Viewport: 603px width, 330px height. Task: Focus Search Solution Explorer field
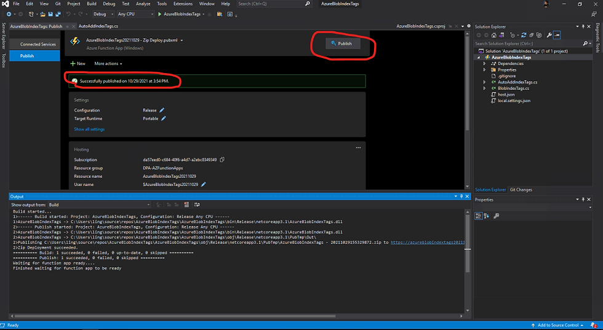pos(528,44)
